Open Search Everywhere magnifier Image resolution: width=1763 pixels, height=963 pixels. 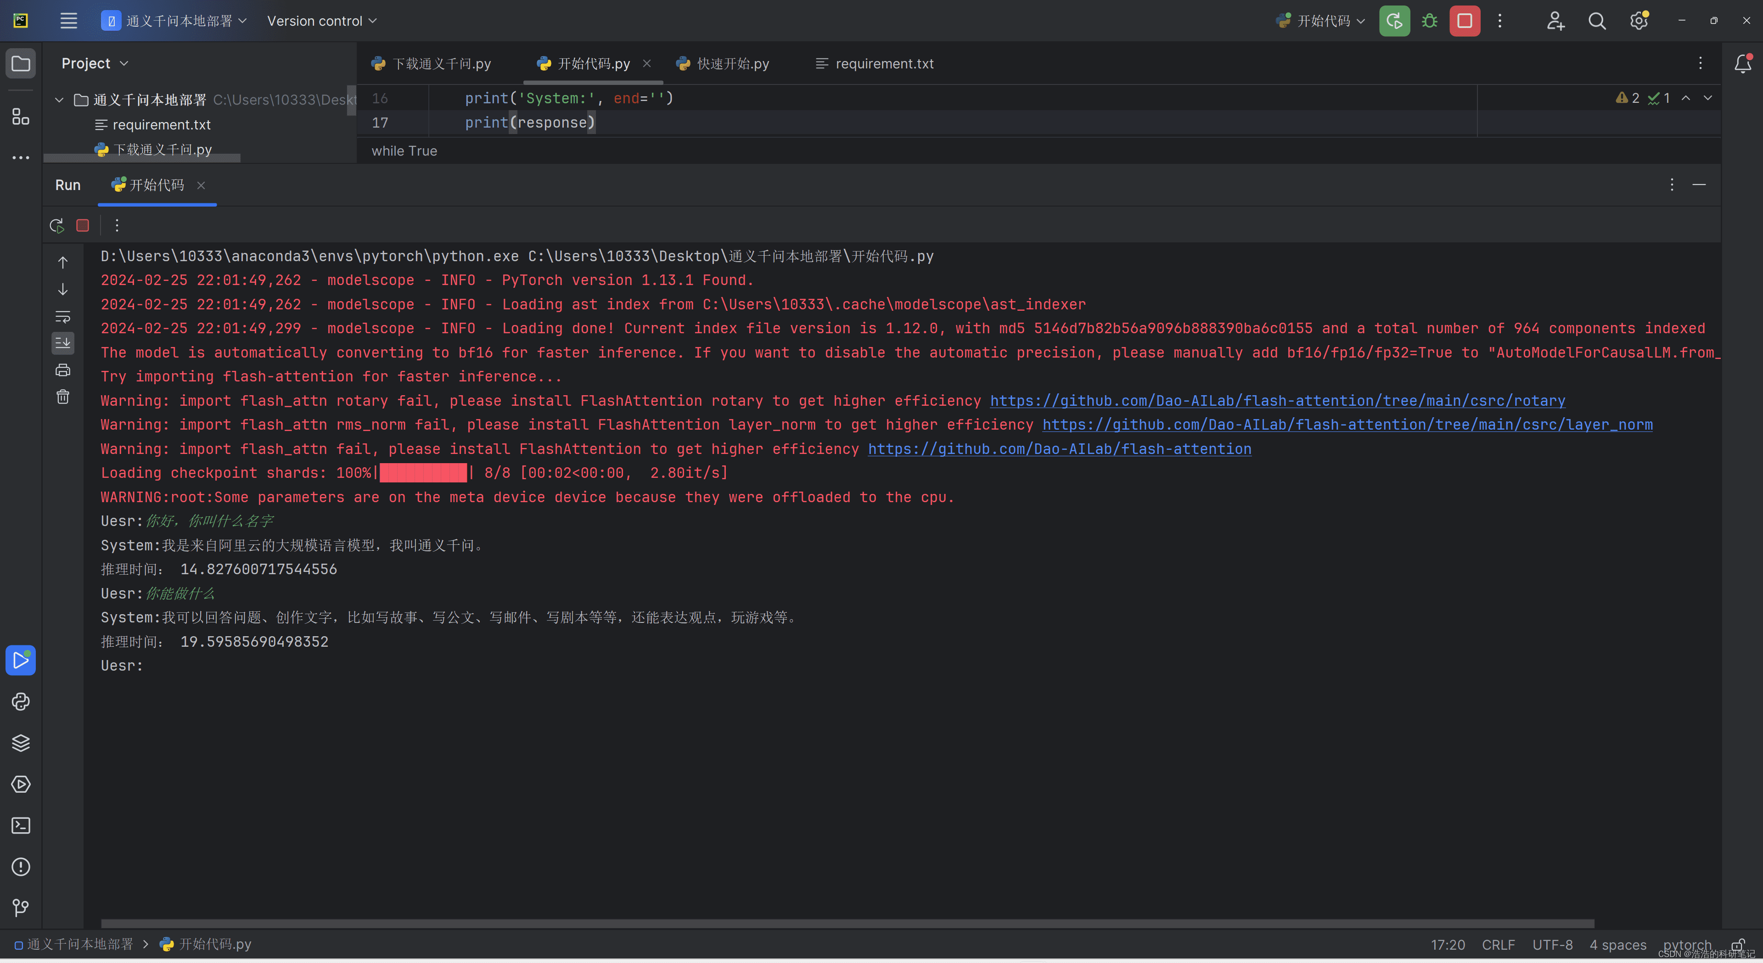(x=1597, y=21)
